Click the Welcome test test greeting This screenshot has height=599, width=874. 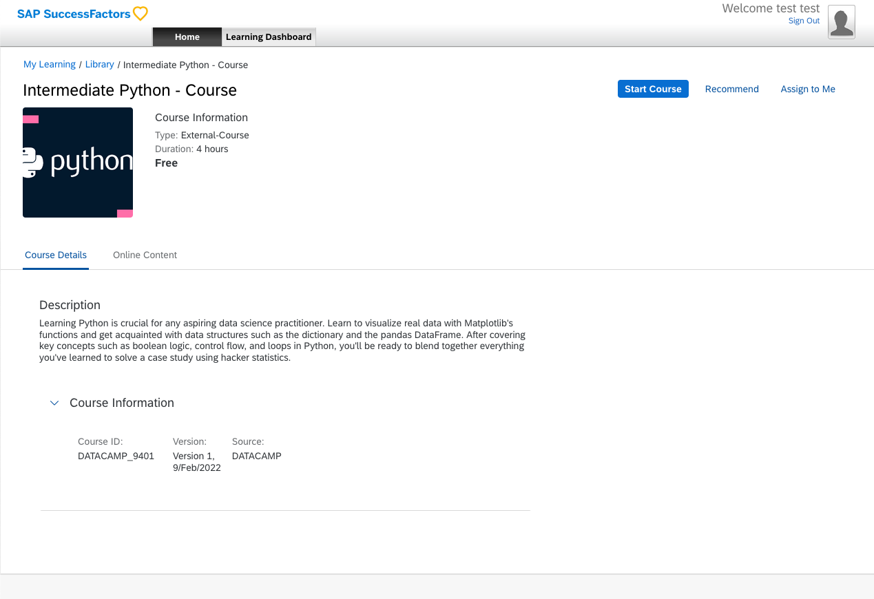click(770, 9)
